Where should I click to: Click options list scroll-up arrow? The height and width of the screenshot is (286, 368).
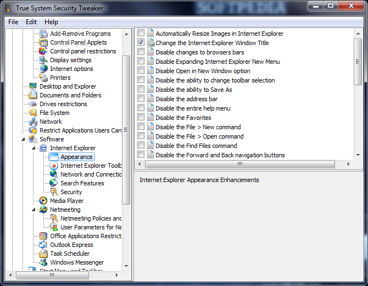[x=358, y=34]
